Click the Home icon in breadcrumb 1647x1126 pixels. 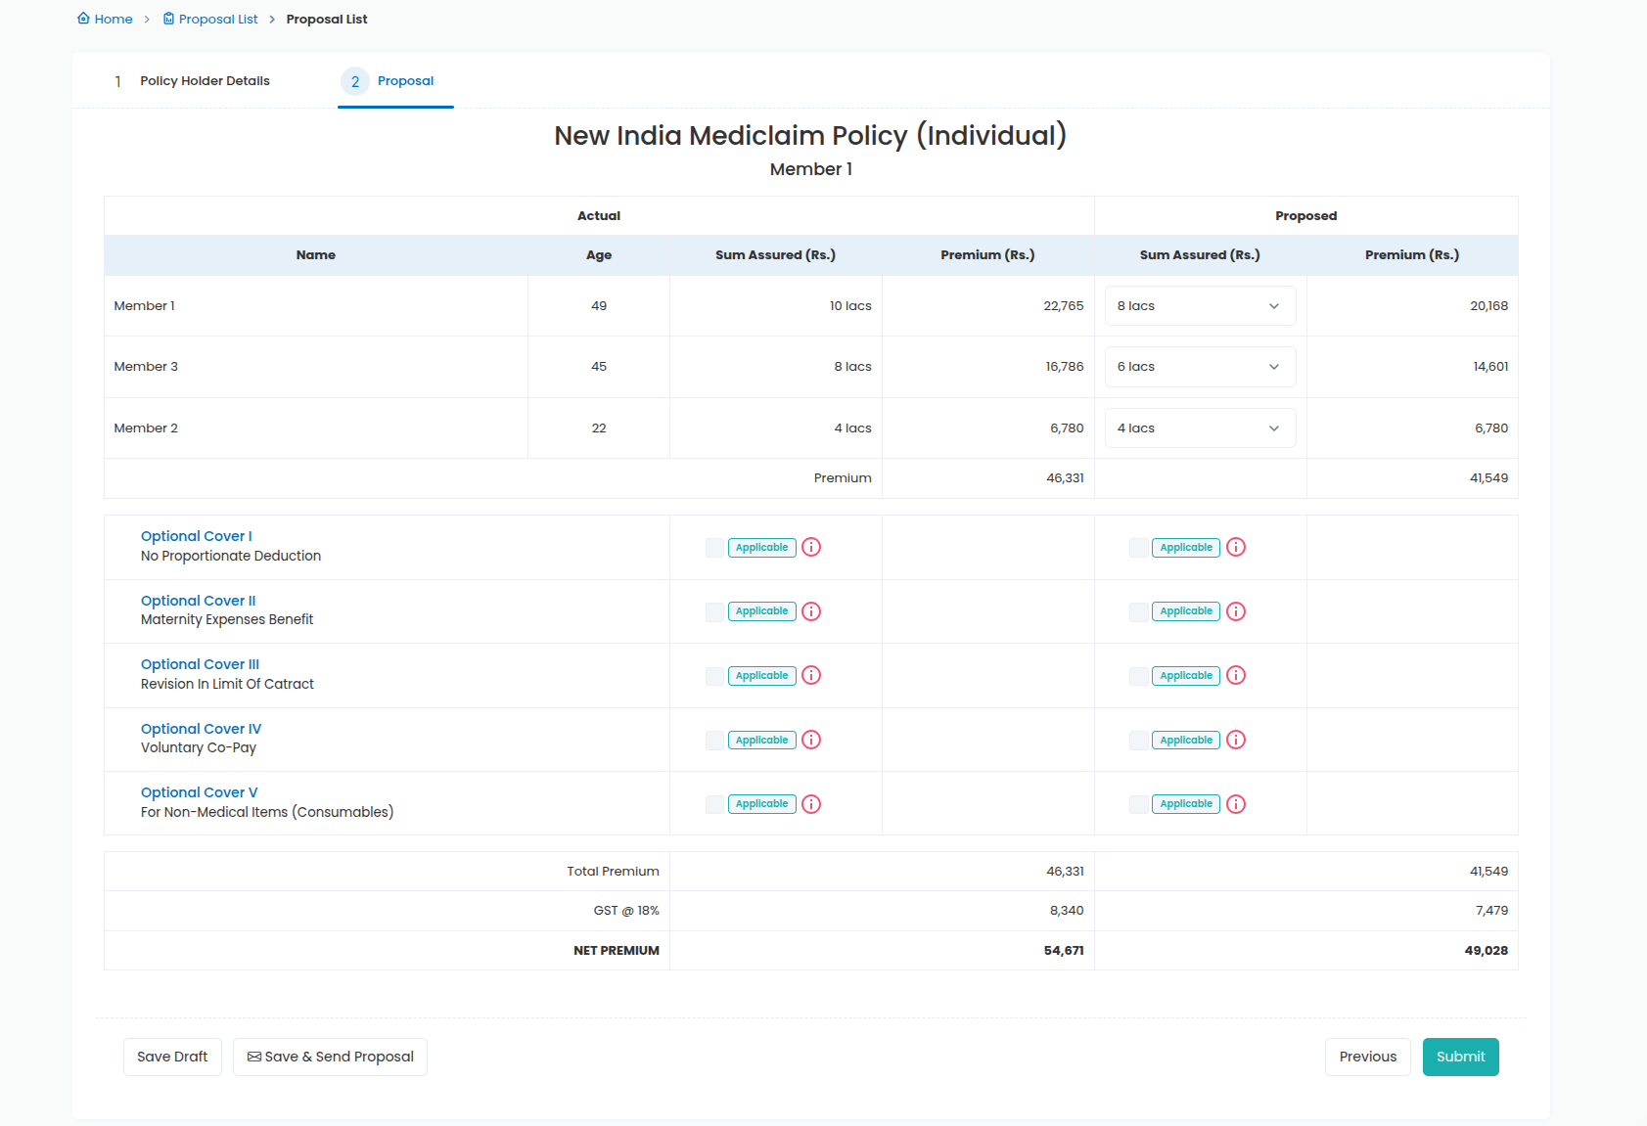[x=83, y=19]
